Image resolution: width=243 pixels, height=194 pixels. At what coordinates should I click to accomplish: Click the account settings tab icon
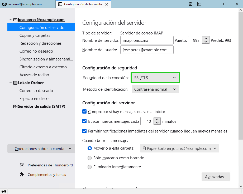(60, 4)
